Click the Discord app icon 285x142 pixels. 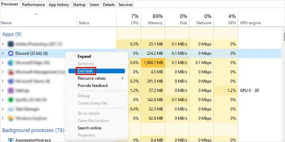pos(11,53)
